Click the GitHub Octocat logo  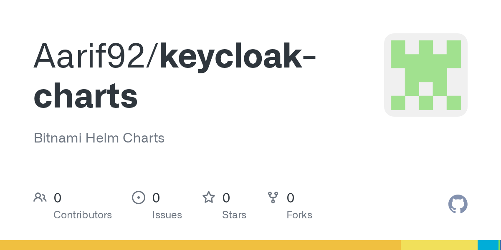click(x=458, y=204)
